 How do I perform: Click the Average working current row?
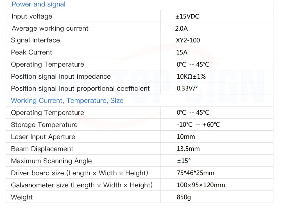click(x=50, y=28)
